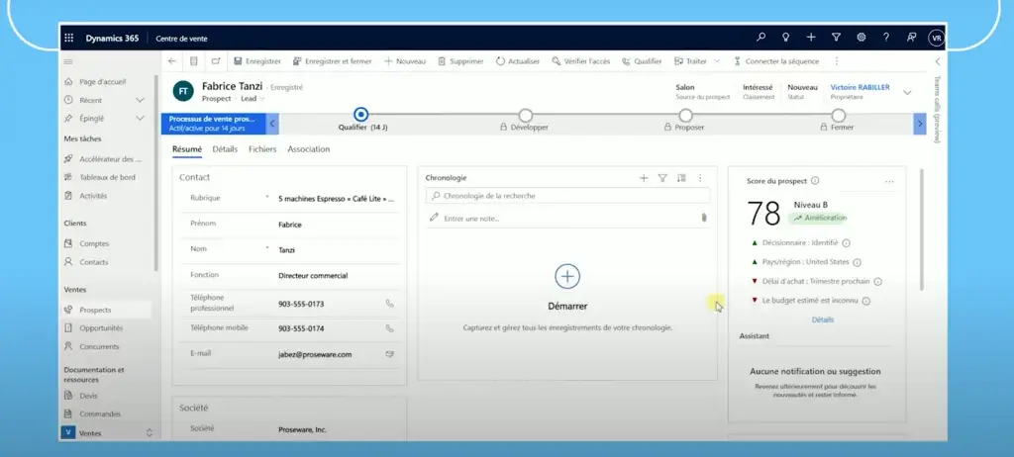Click Nouveau in the command bar
This screenshot has height=457, width=1014.
(x=405, y=61)
